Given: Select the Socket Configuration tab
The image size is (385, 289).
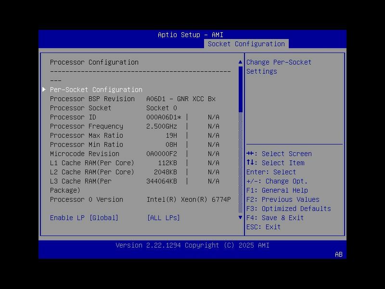Looking at the screenshot, I should pyautogui.click(x=247, y=44).
